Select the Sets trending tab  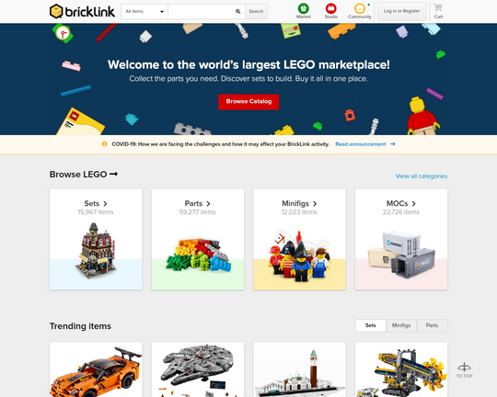click(x=371, y=325)
